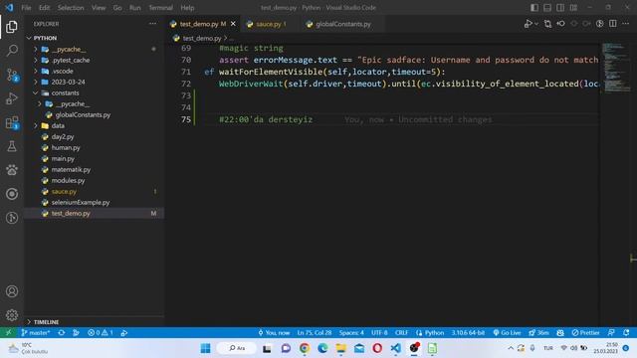Open the Explorer view in activity bar
This screenshot has width=637, height=358.
(12, 27)
